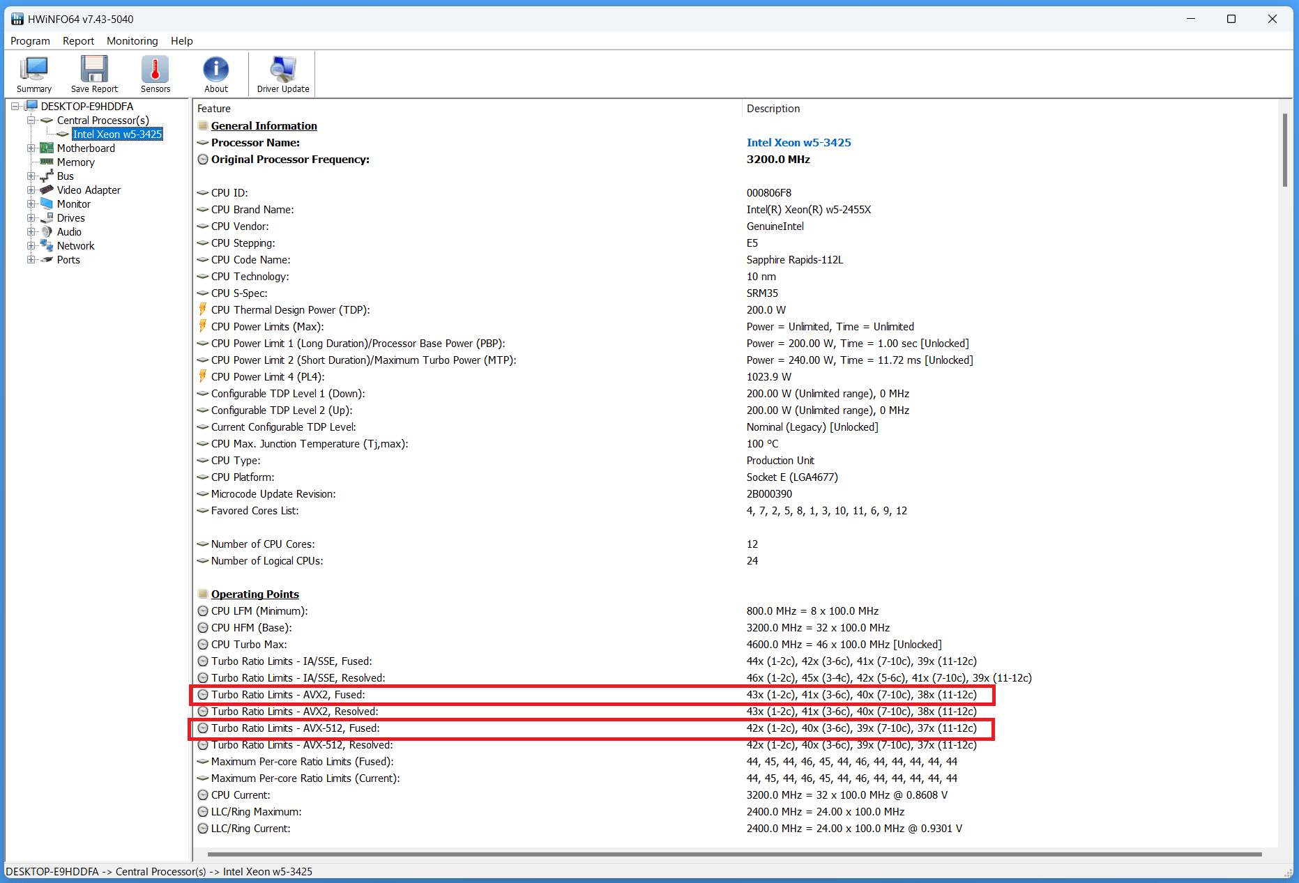Click the clock icon beside CPU Turbo Max
1299x883 pixels.
tap(203, 644)
